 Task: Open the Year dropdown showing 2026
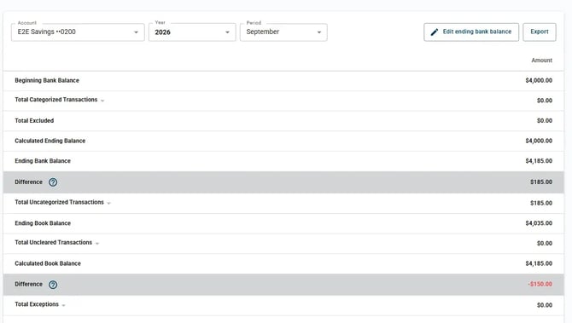[192, 32]
